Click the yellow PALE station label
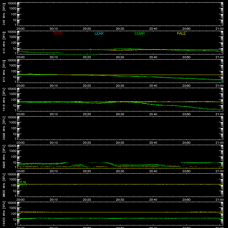 click(181, 33)
